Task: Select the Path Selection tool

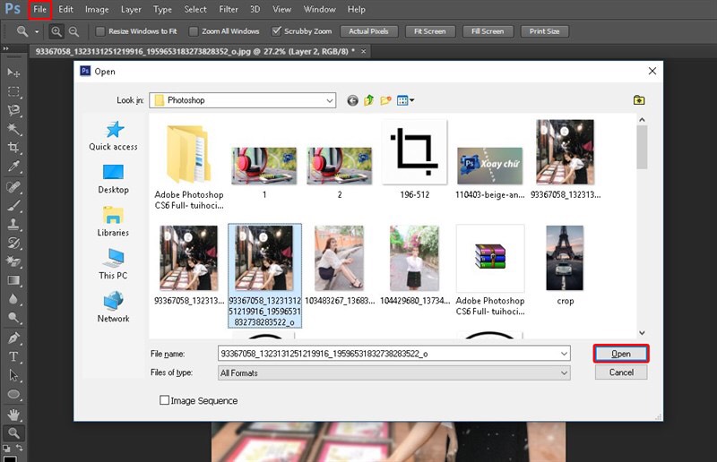Action: [13, 376]
